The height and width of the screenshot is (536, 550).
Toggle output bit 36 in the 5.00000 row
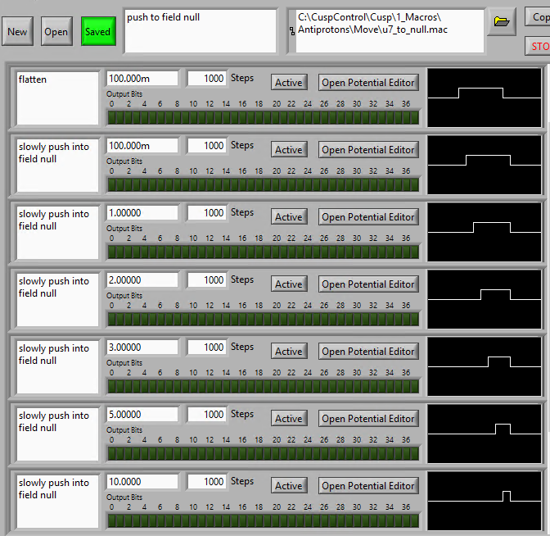click(x=406, y=454)
